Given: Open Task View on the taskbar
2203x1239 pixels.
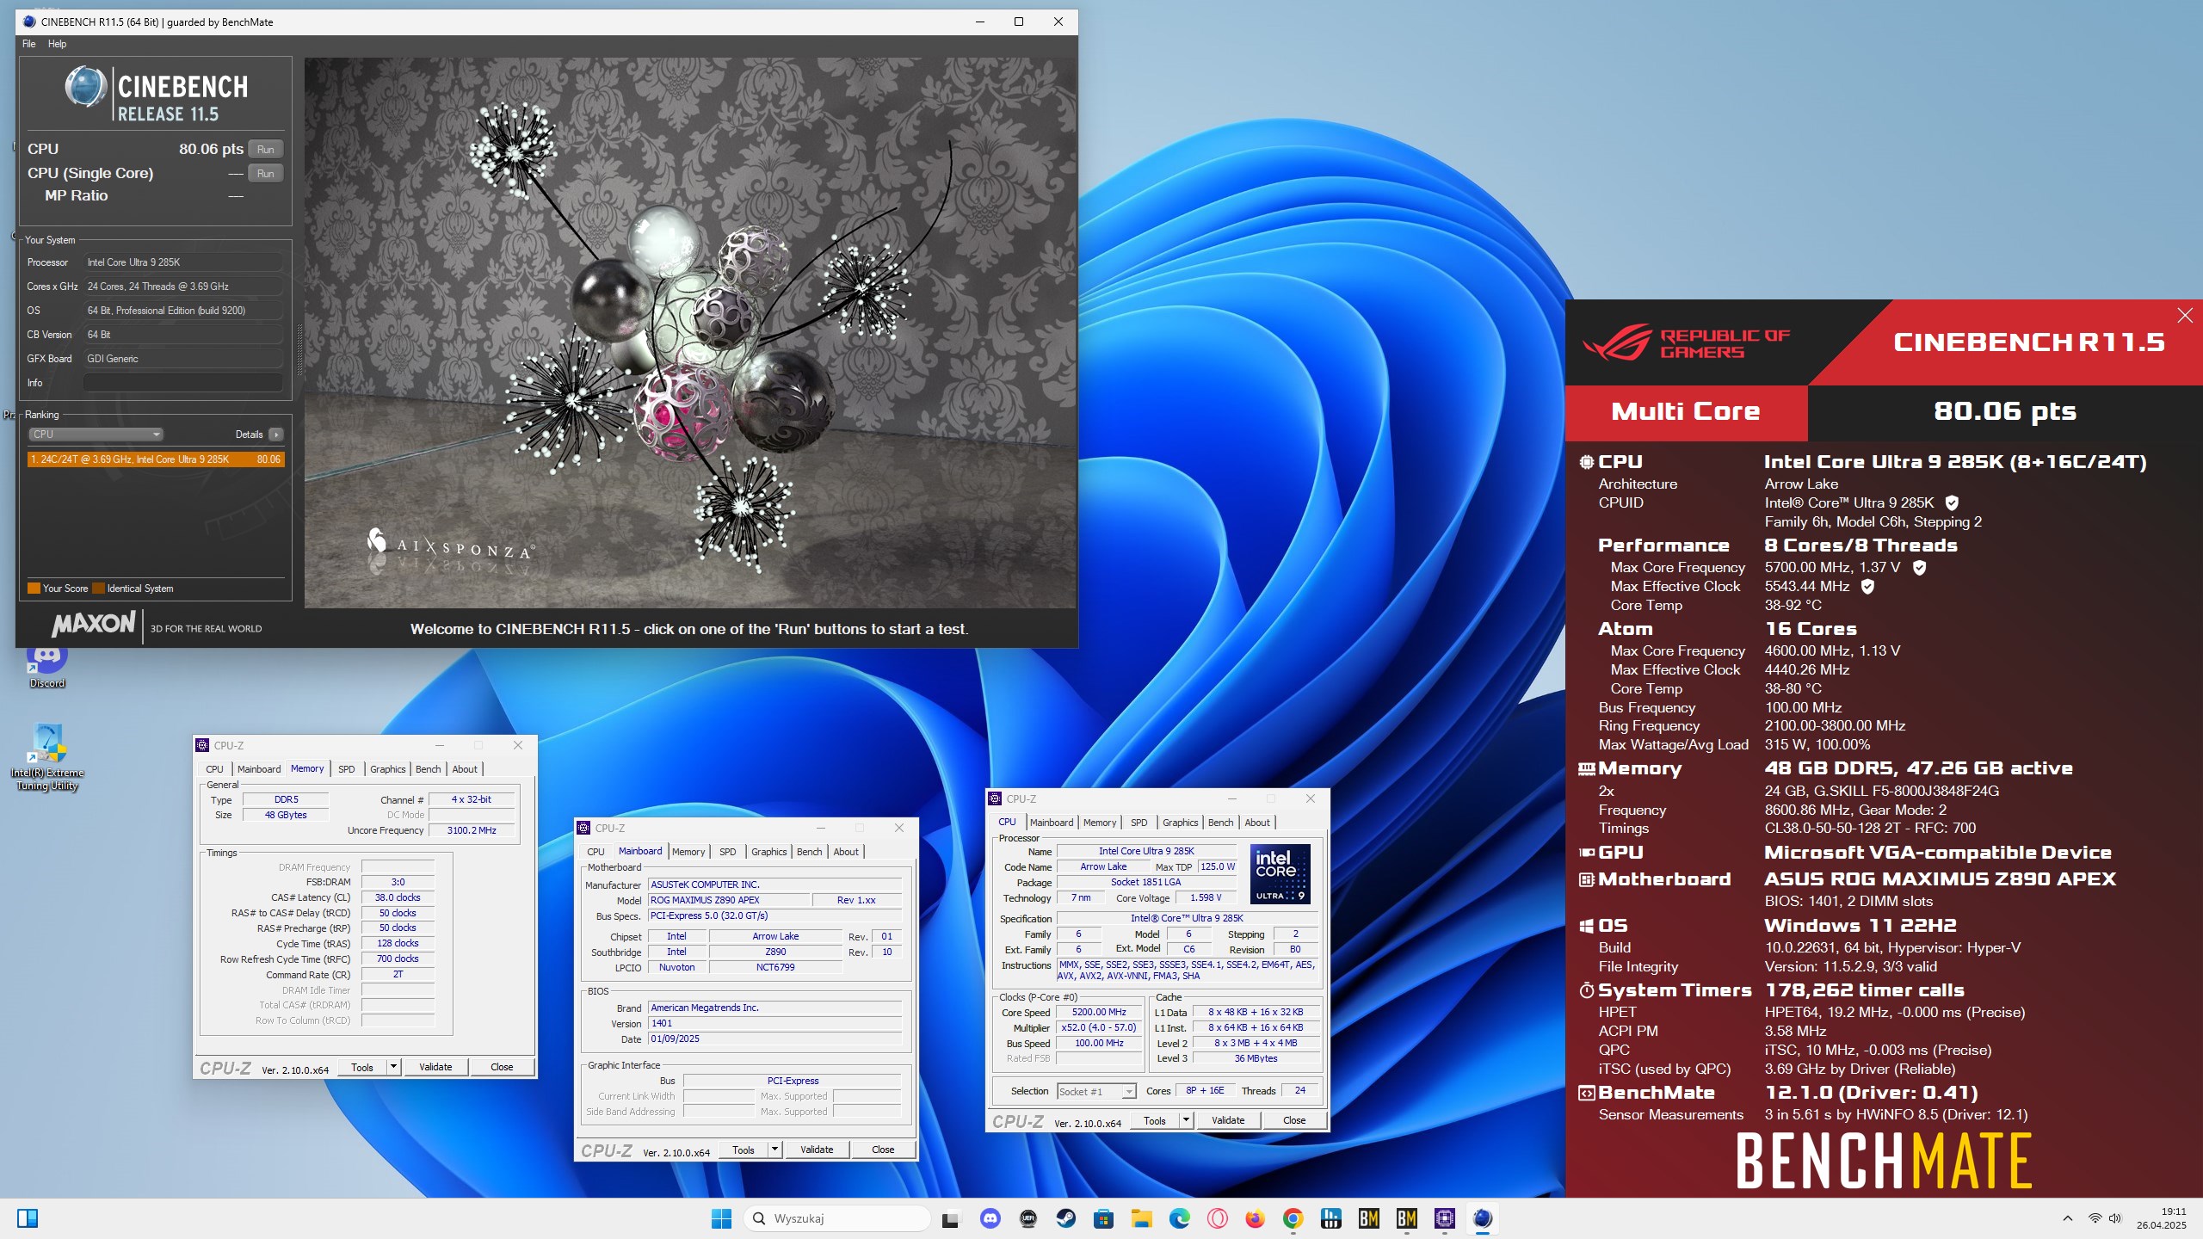Looking at the screenshot, I should tap(950, 1219).
